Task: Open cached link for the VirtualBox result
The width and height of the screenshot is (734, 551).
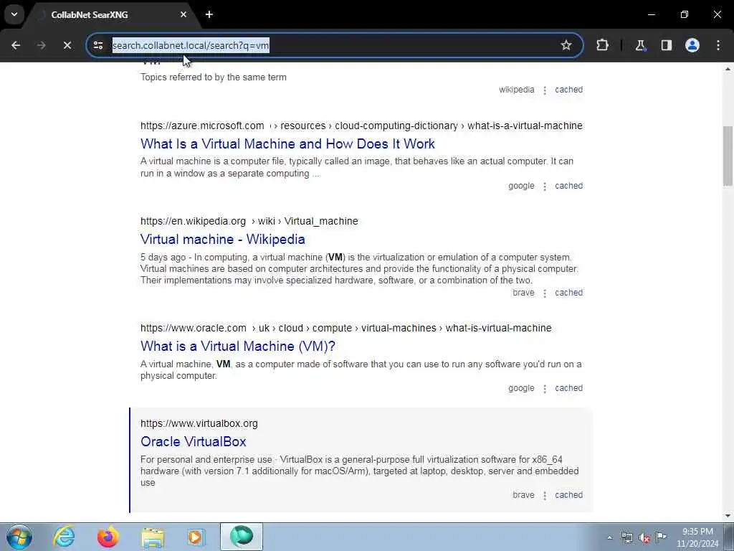Action: click(568, 495)
